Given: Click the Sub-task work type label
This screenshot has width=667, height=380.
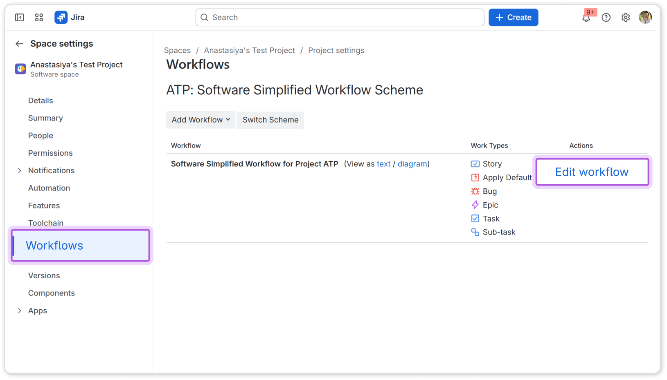Looking at the screenshot, I should pyautogui.click(x=499, y=232).
